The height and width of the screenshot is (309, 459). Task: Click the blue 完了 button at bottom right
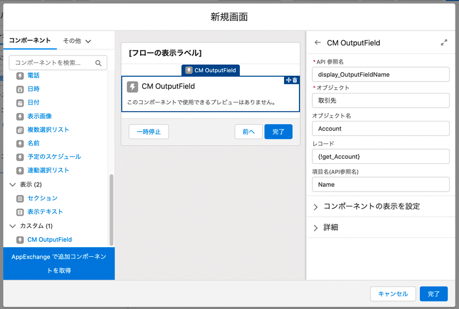click(x=433, y=294)
